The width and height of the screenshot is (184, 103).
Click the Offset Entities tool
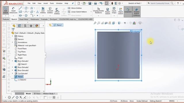(x=57, y=11)
